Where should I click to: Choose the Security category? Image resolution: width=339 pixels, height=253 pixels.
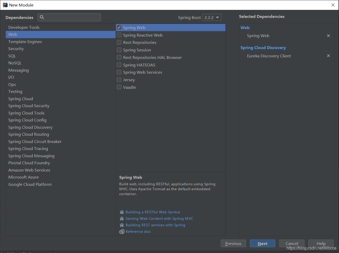[61, 49]
